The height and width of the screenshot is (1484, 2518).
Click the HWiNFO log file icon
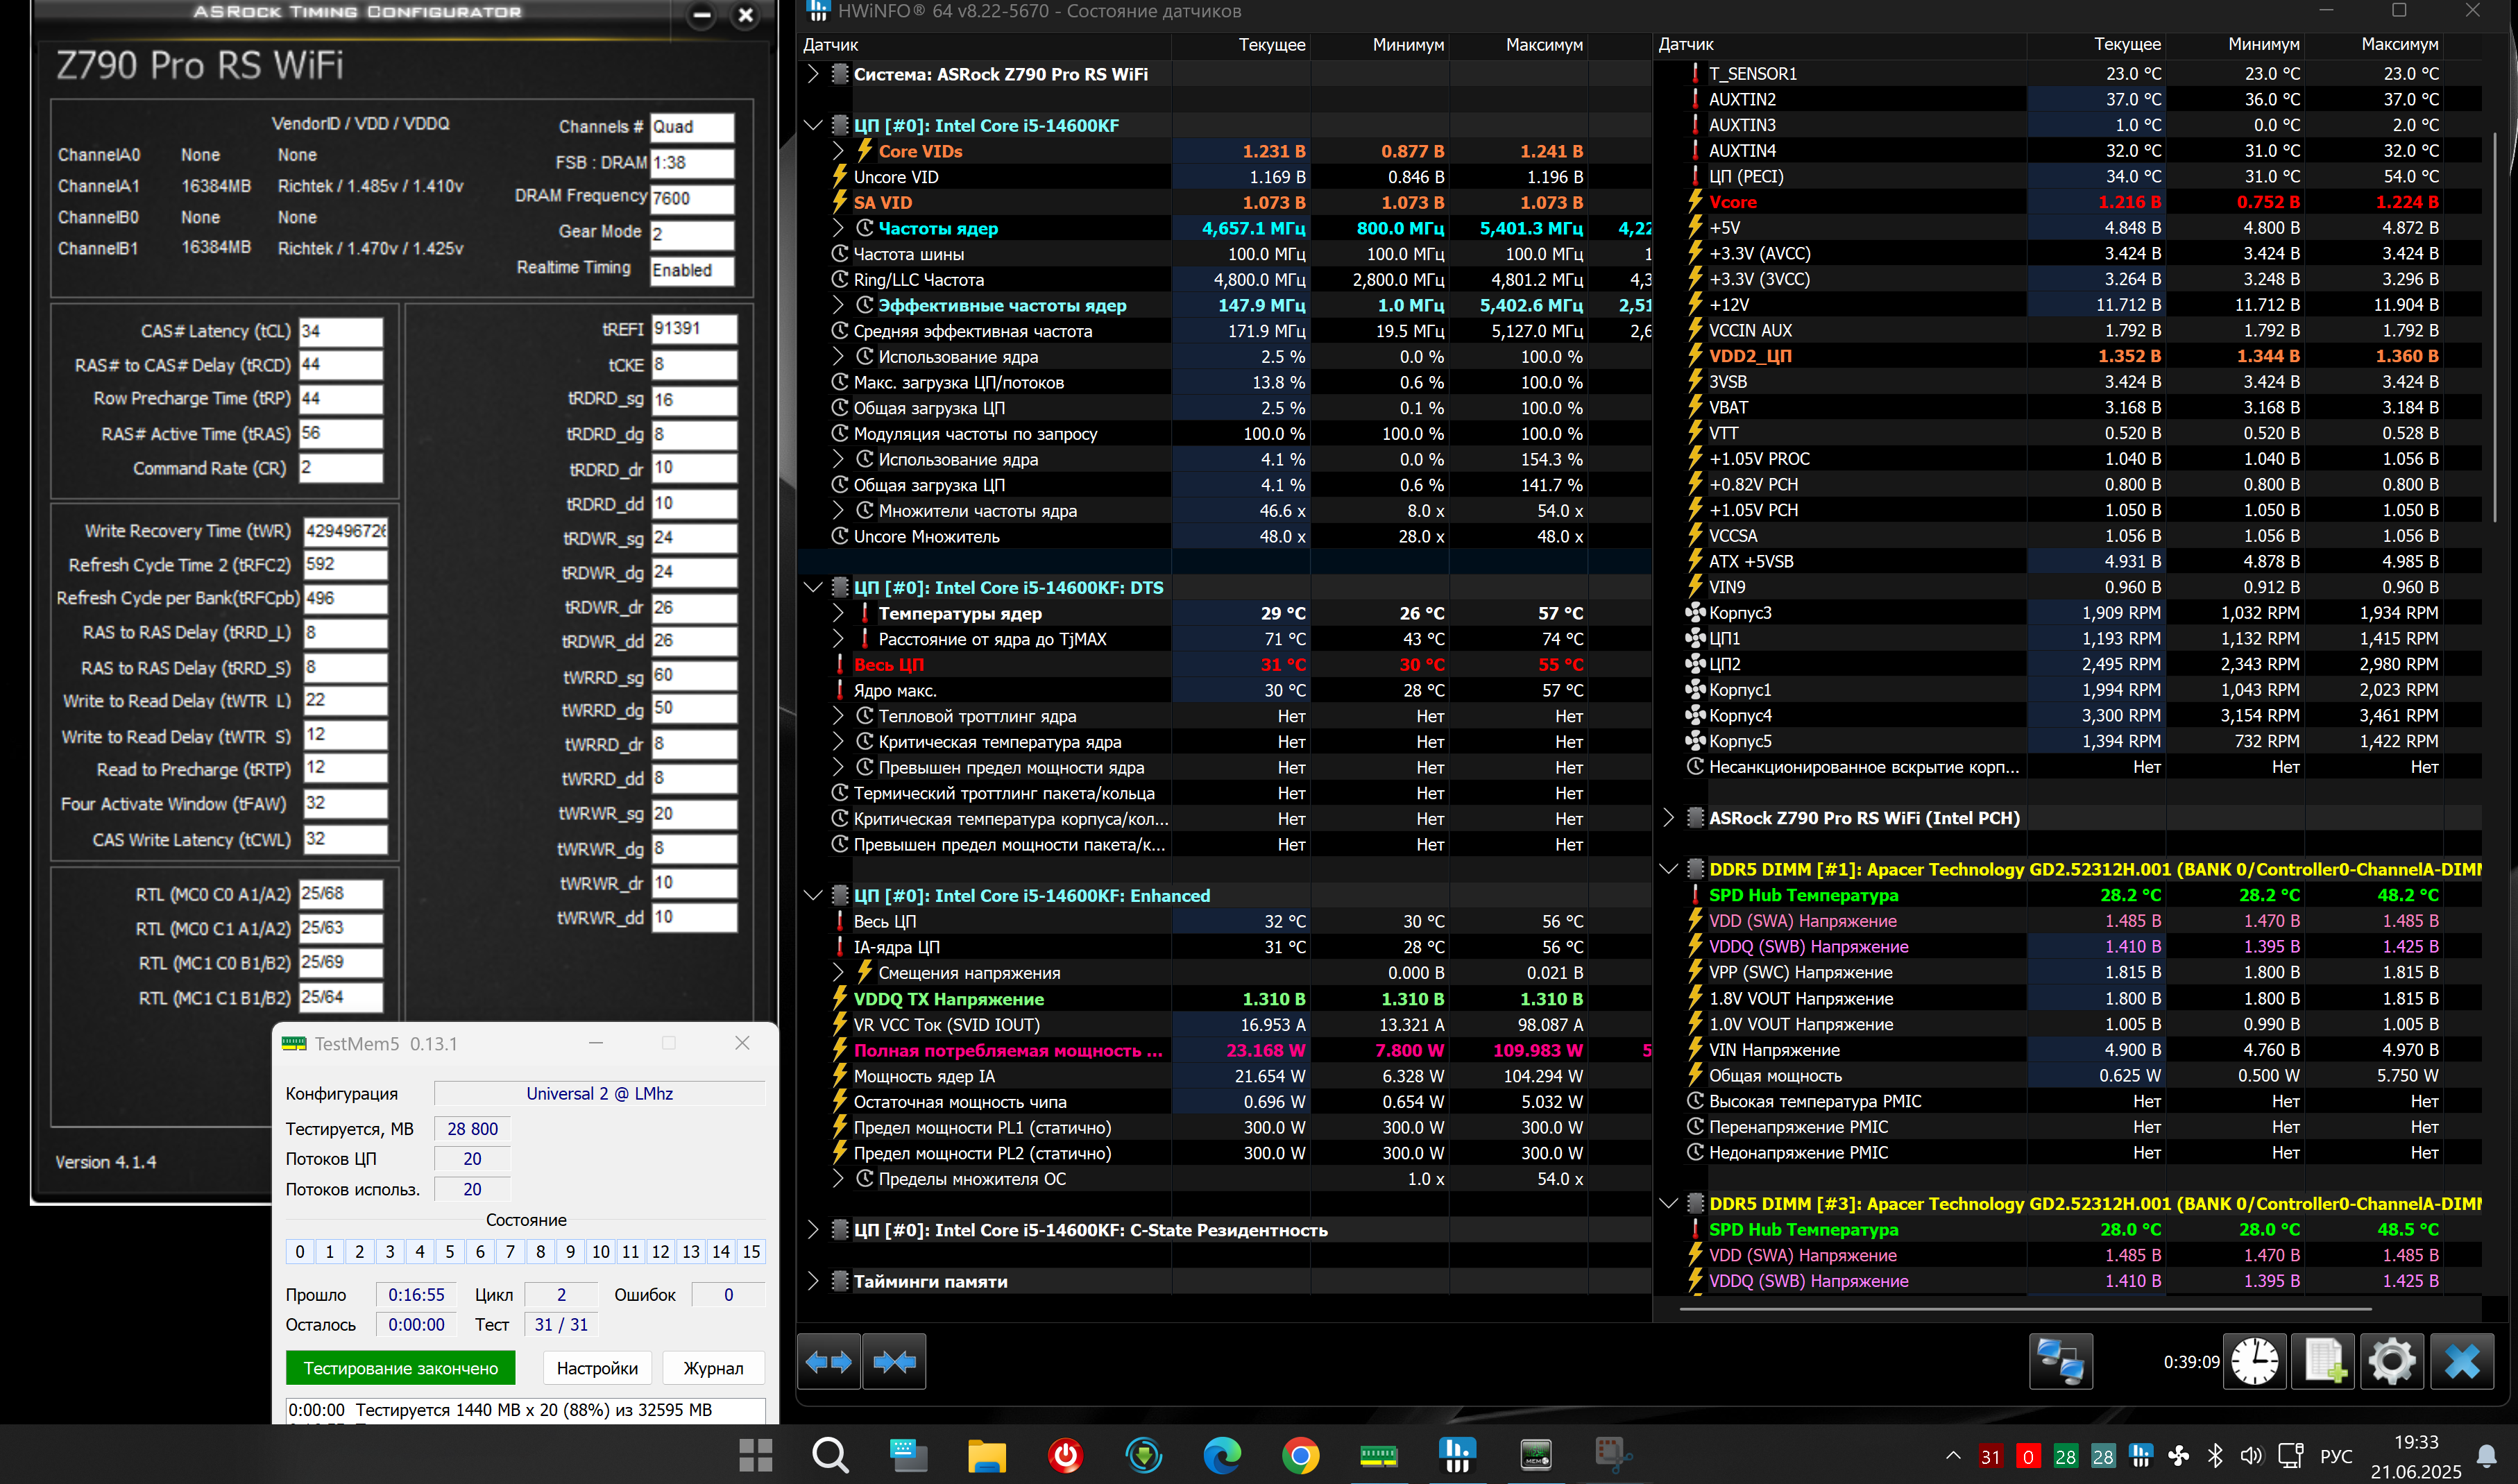click(2323, 1361)
